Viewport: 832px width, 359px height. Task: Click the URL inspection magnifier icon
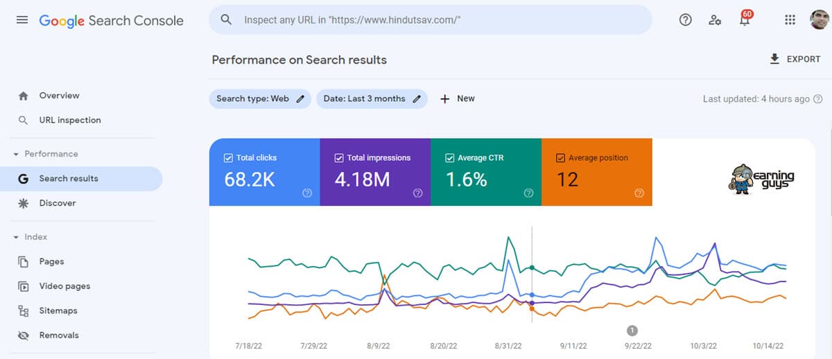24,120
